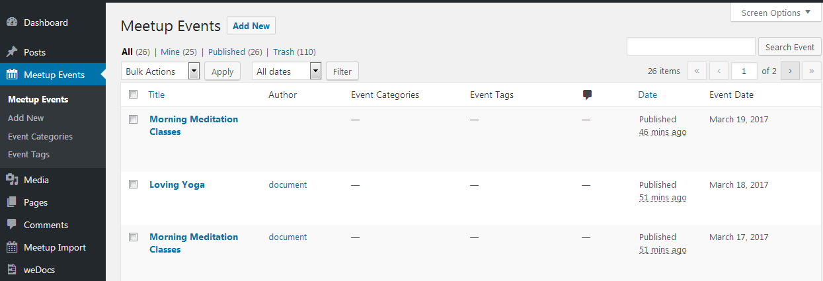Expand the Screen Options panel
Screen dimensions: 823x281
[x=775, y=13]
